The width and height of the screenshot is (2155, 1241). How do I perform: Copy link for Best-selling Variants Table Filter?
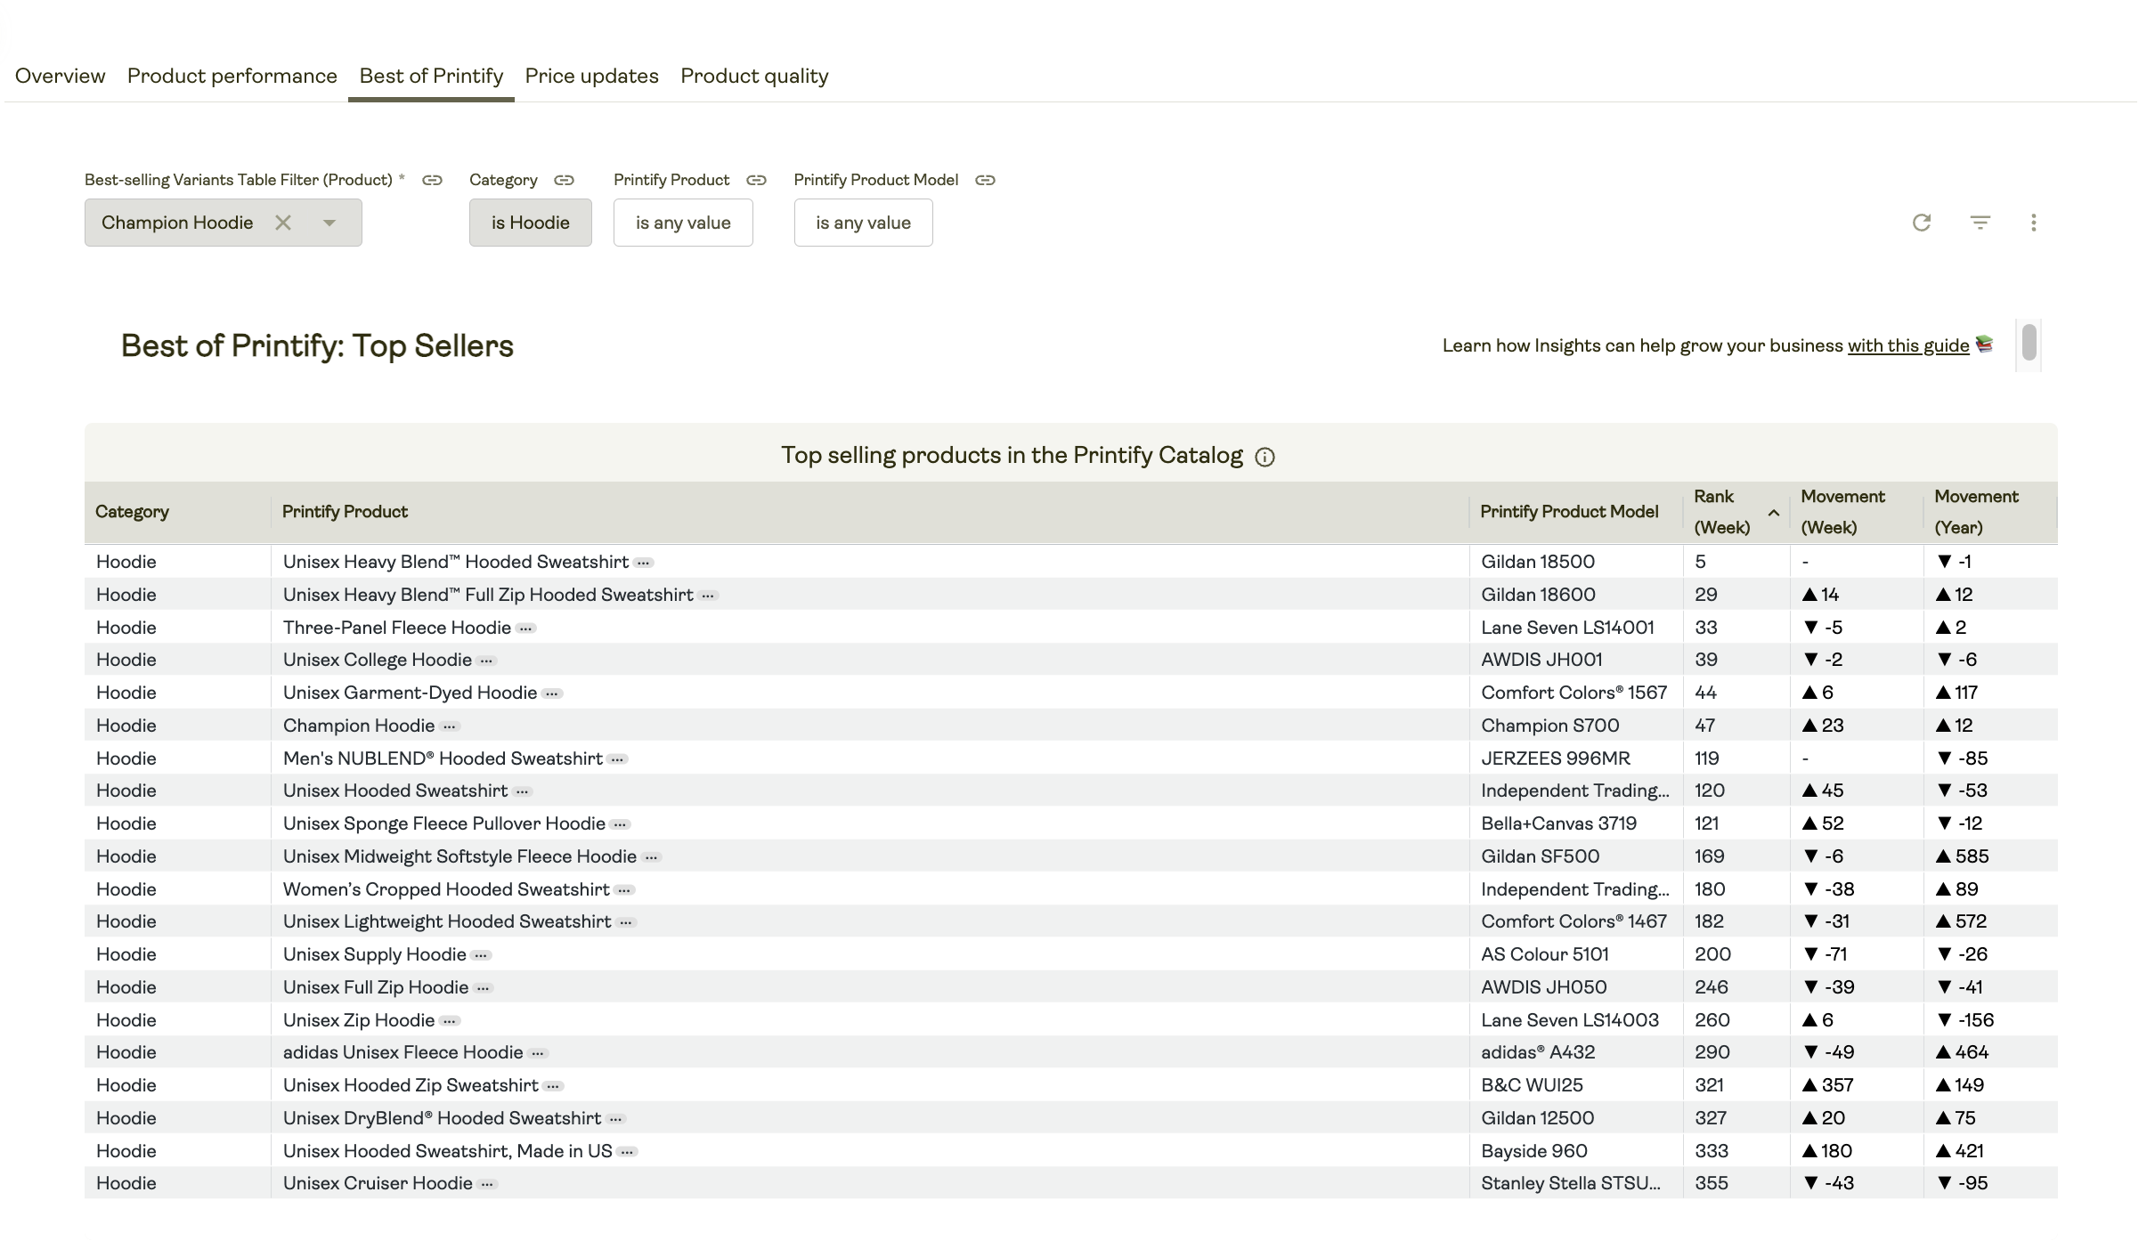click(432, 180)
